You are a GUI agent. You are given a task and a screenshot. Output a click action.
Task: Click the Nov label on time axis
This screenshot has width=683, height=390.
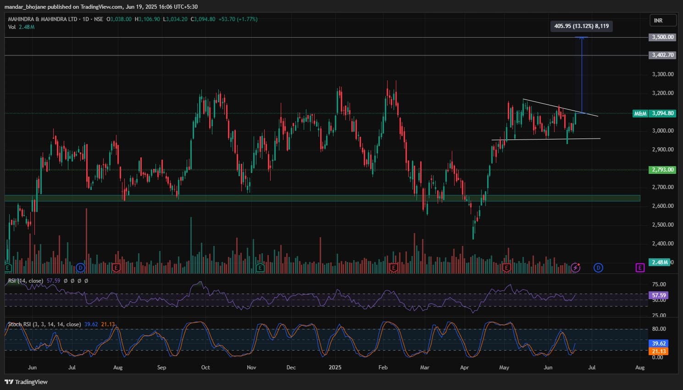(x=251, y=368)
